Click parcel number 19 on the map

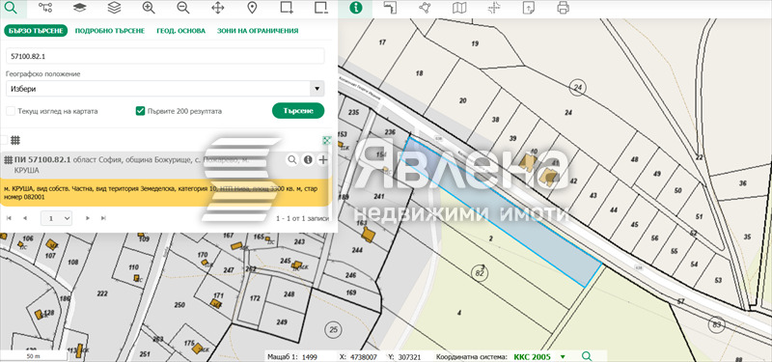475,43
